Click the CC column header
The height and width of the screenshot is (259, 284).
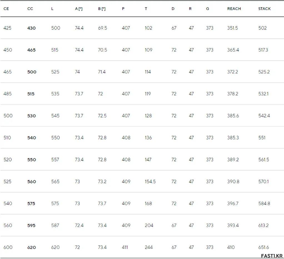pyautogui.click(x=30, y=9)
